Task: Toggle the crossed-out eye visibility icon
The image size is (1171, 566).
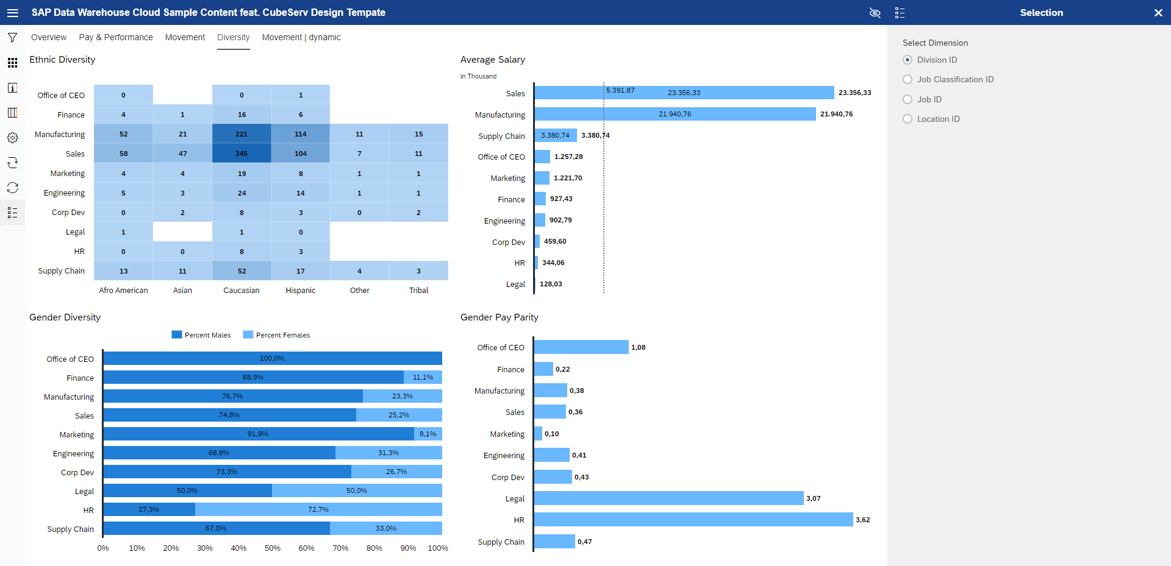Action: [875, 13]
